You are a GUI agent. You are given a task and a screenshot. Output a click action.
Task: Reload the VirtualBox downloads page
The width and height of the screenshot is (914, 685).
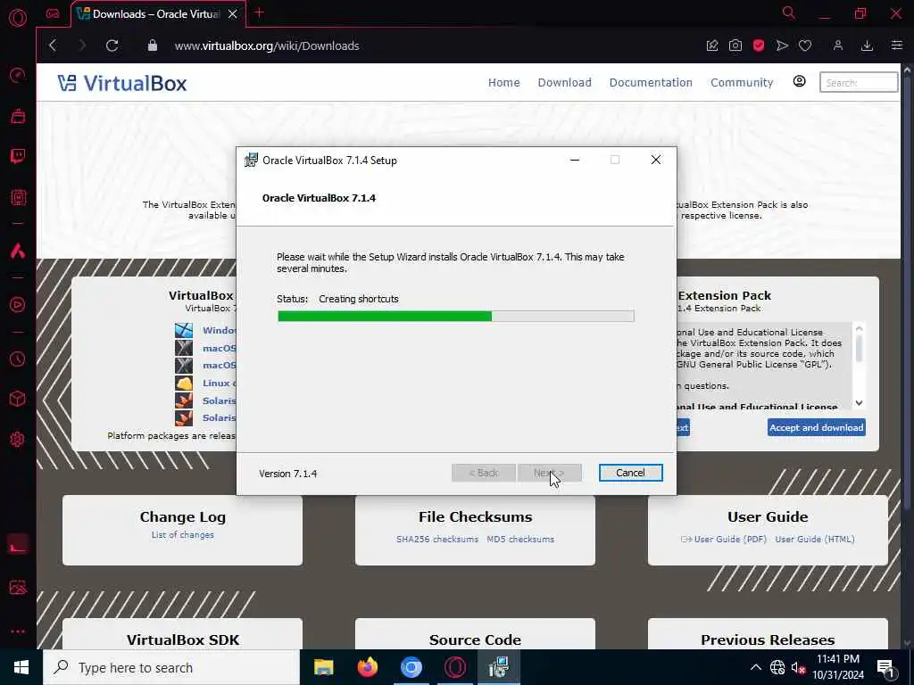click(112, 45)
